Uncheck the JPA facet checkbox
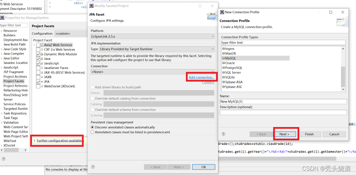 click(38, 82)
